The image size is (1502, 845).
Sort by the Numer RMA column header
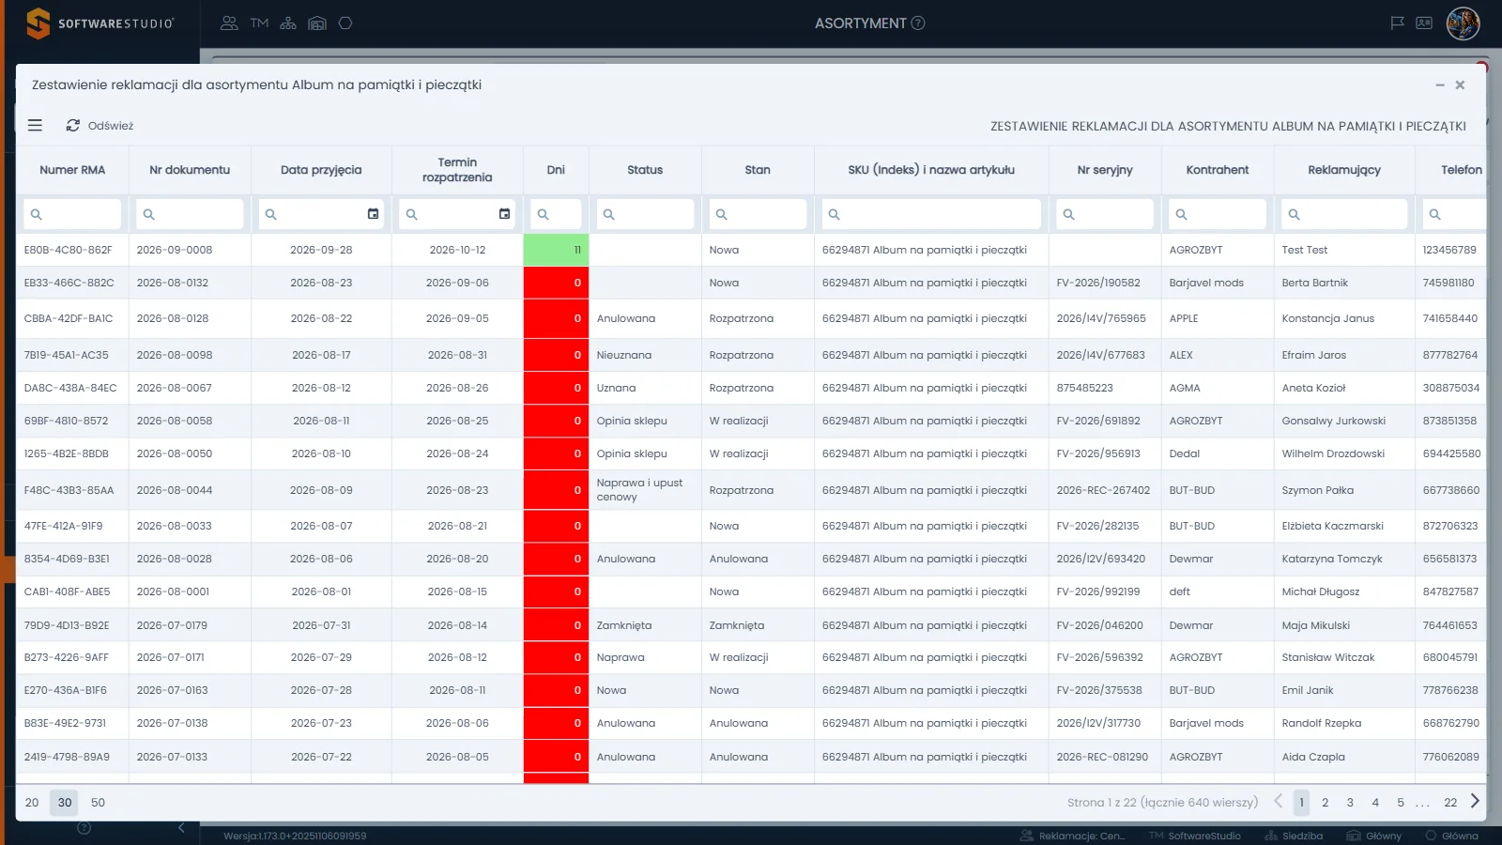click(72, 170)
